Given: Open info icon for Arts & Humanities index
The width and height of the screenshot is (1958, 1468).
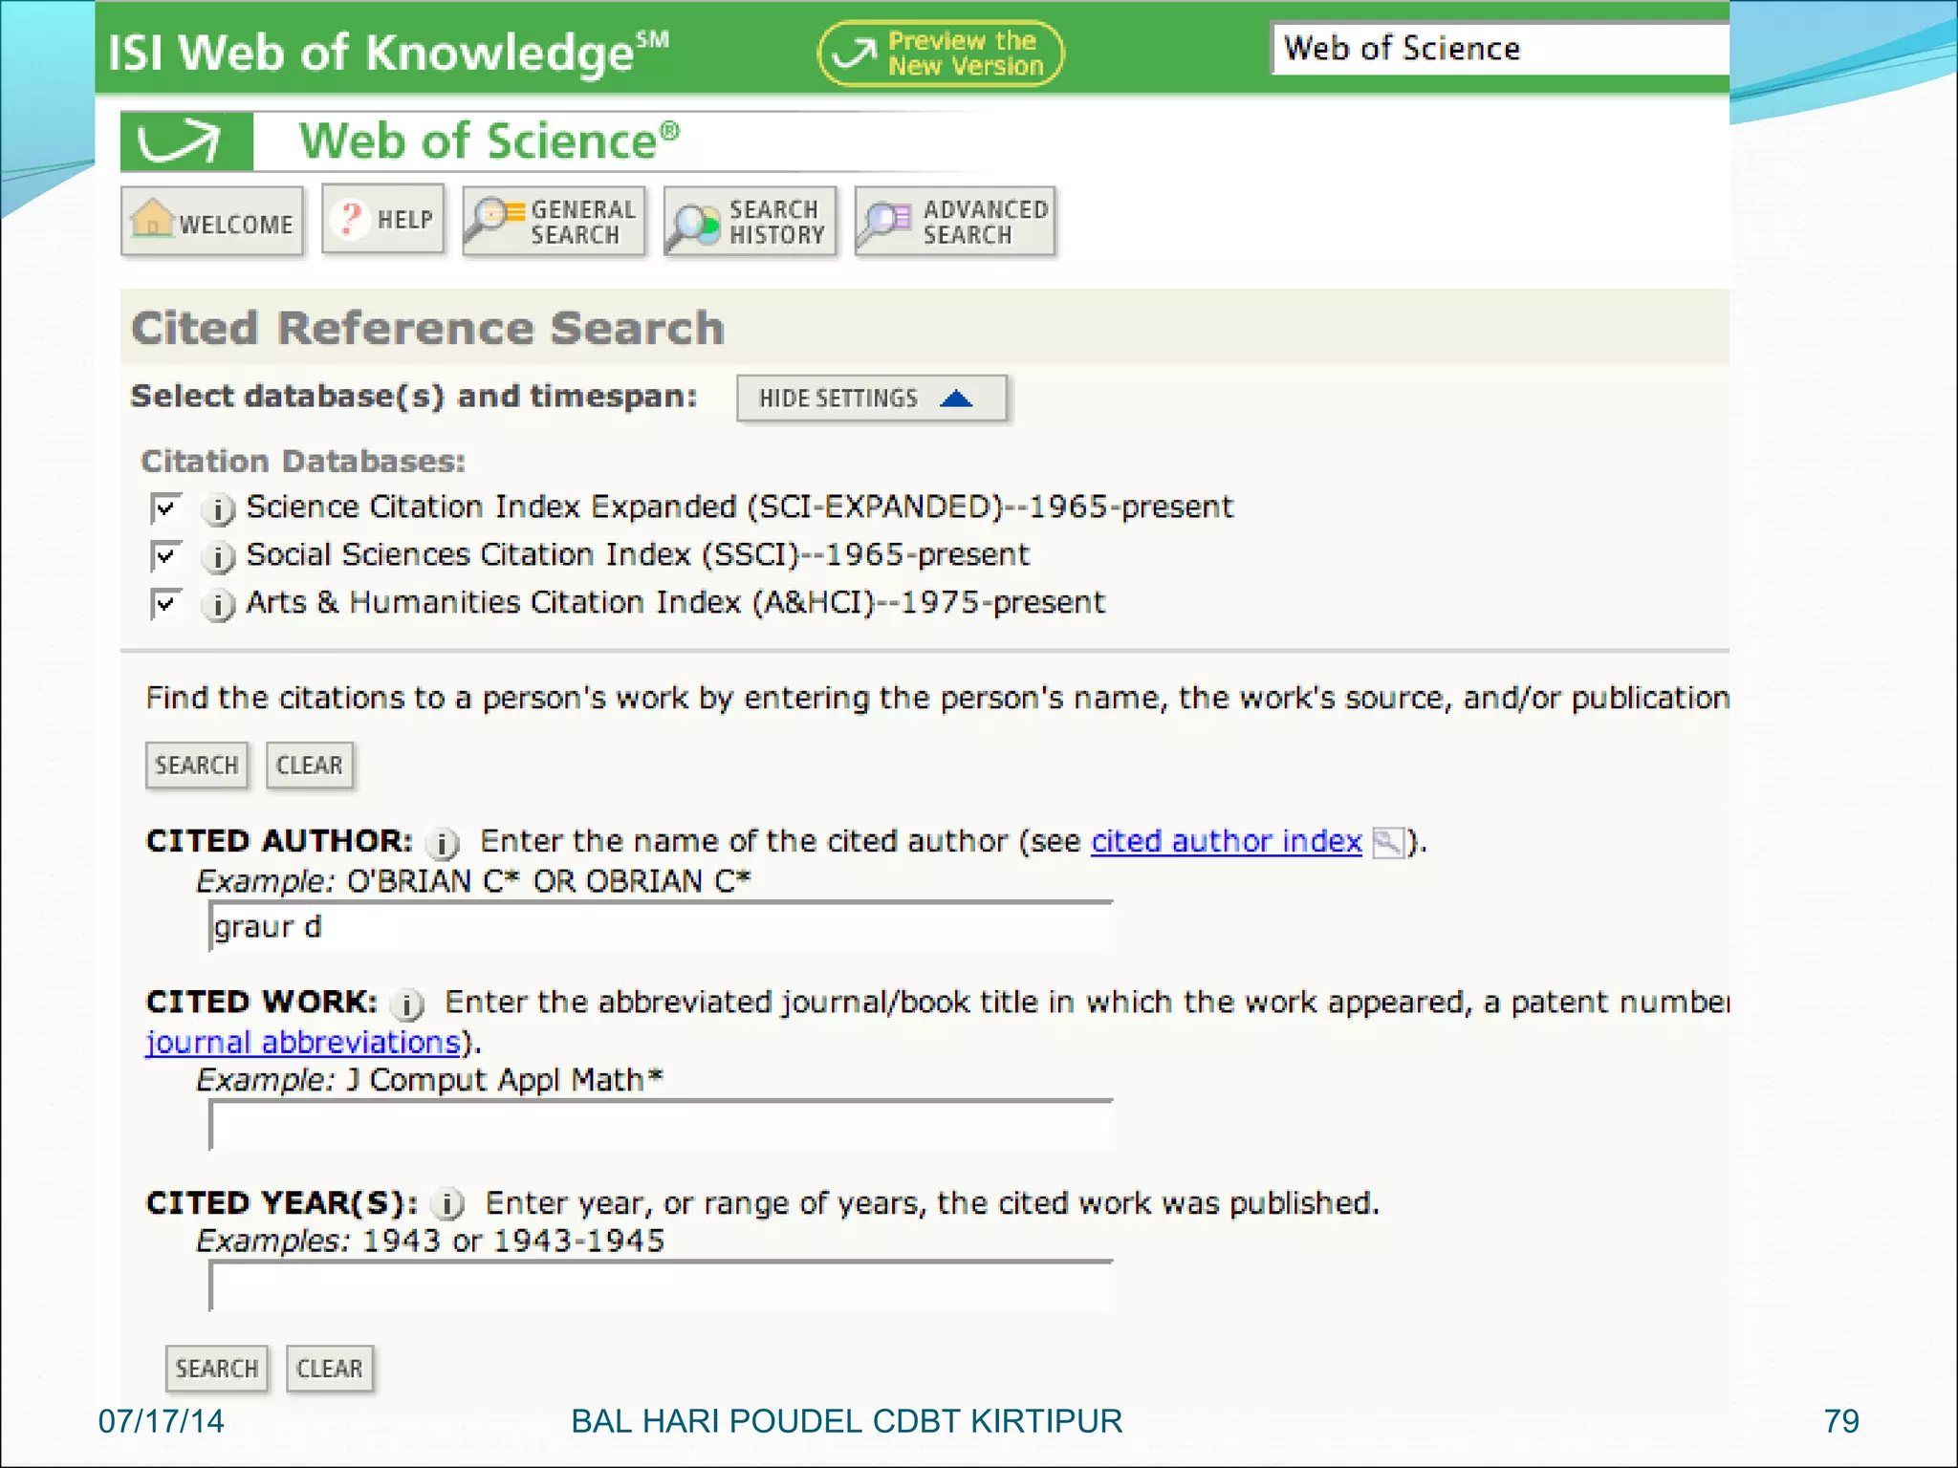Looking at the screenshot, I should pos(218,604).
